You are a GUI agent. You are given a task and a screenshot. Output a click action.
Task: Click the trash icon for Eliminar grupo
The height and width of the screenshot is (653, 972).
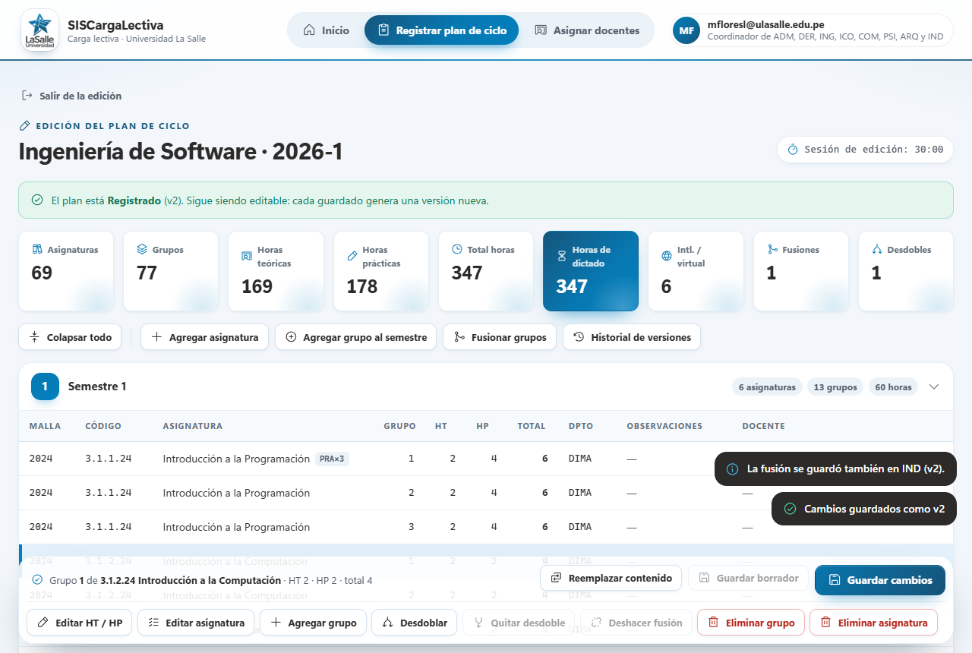[x=714, y=623]
